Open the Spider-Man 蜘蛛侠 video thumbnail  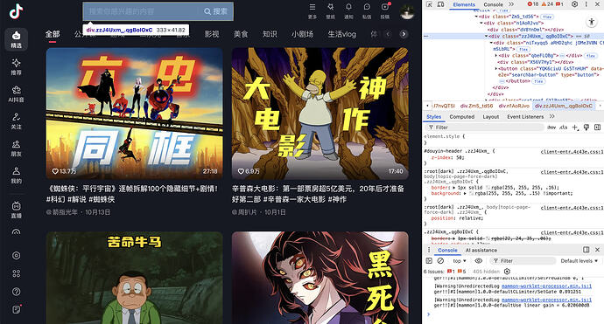click(135, 114)
